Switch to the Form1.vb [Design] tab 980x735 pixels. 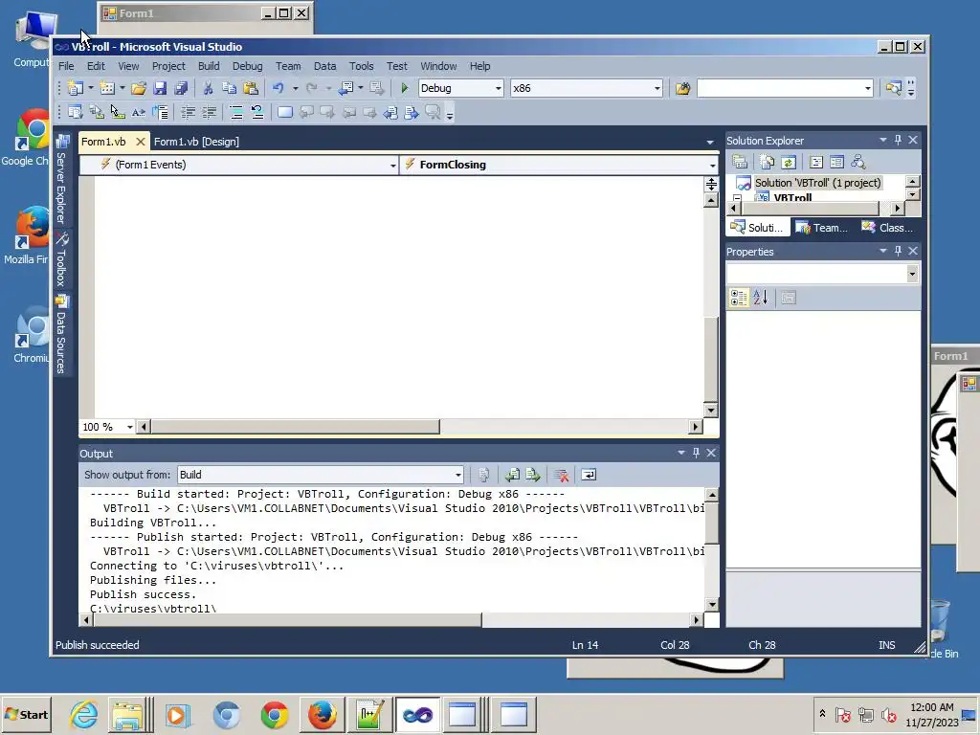tap(196, 142)
